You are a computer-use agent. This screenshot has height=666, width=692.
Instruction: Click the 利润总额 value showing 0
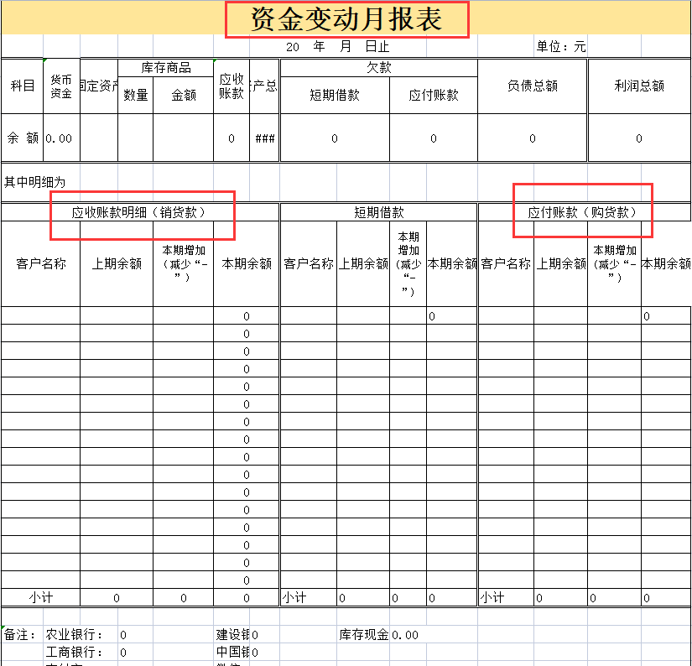coord(639,137)
